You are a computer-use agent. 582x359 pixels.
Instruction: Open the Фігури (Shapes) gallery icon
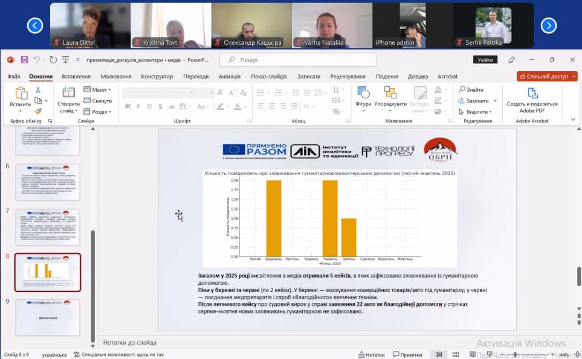[x=363, y=93]
